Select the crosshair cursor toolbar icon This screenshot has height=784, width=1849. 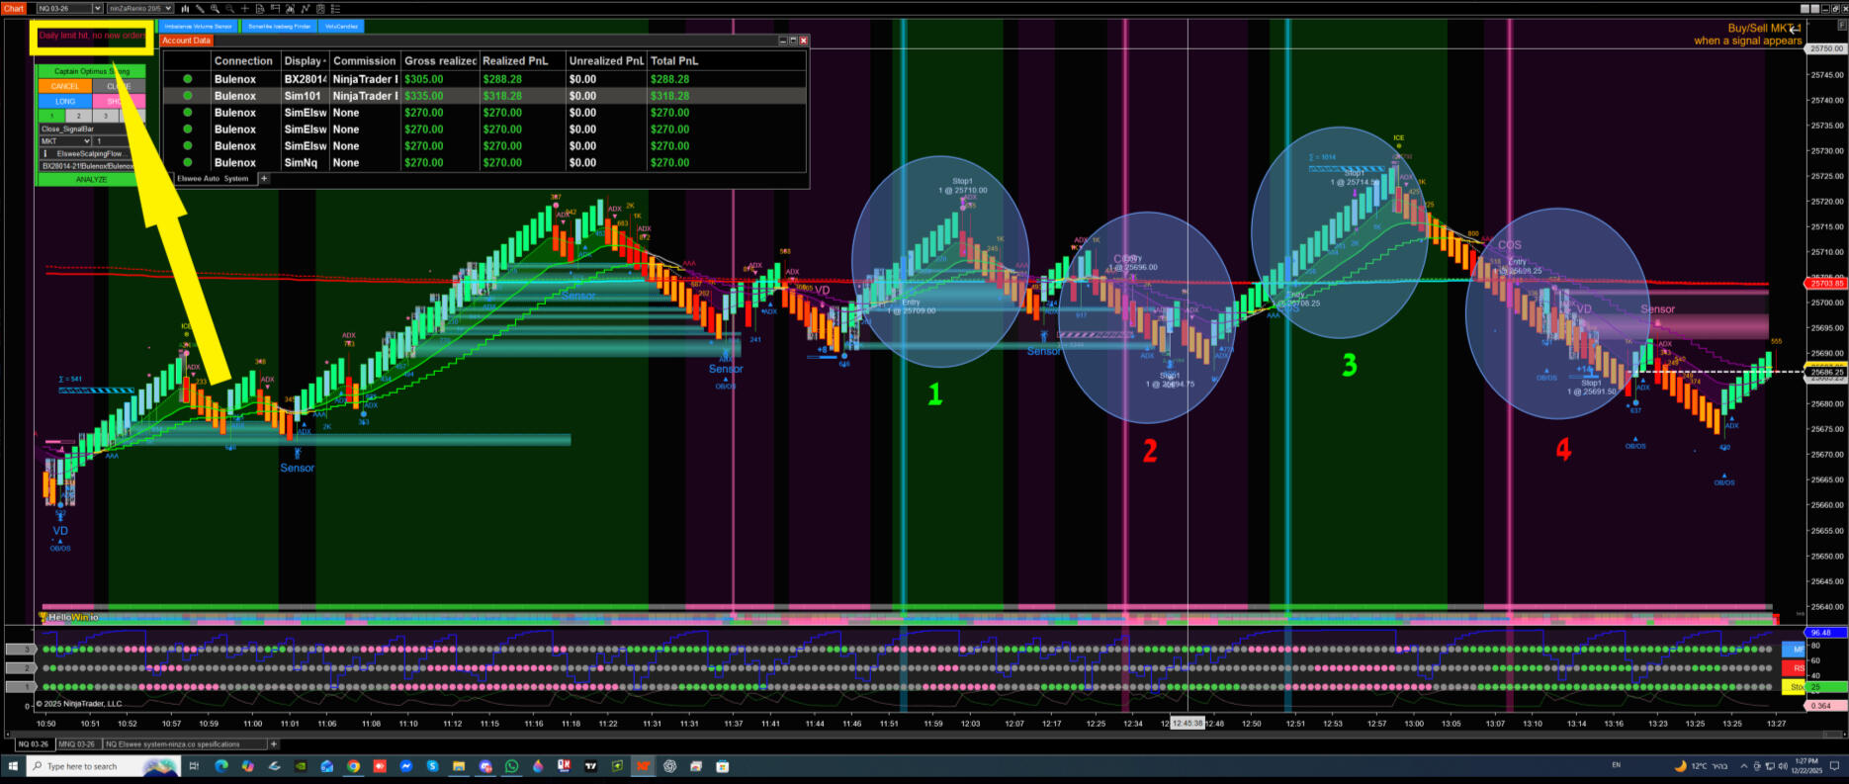pos(245,8)
